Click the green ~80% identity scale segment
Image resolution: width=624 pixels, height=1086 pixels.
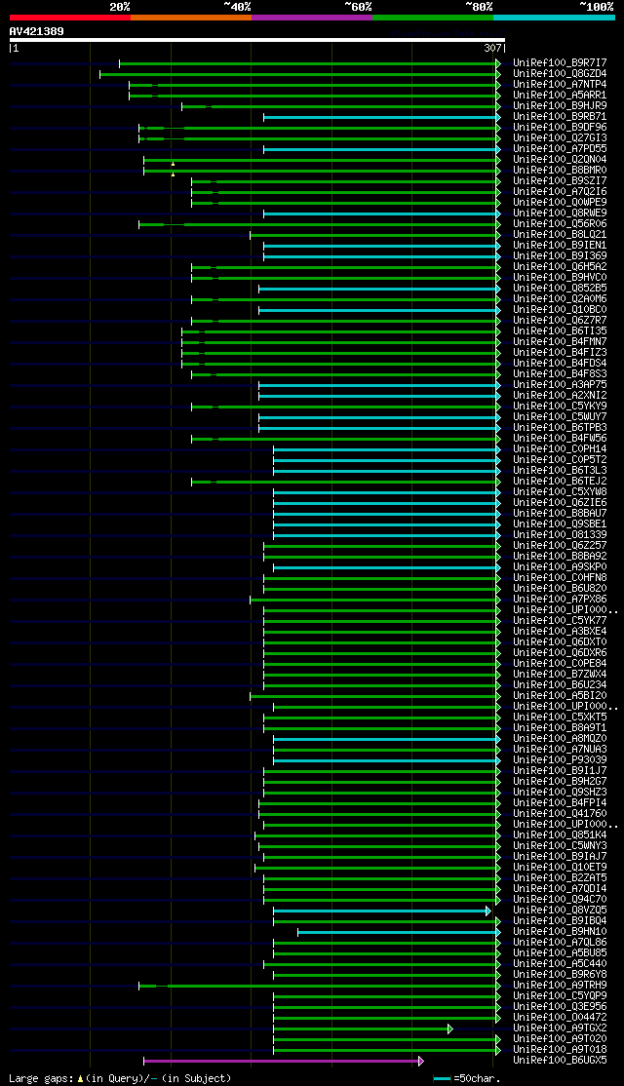pyautogui.click(x=433, y=18)
